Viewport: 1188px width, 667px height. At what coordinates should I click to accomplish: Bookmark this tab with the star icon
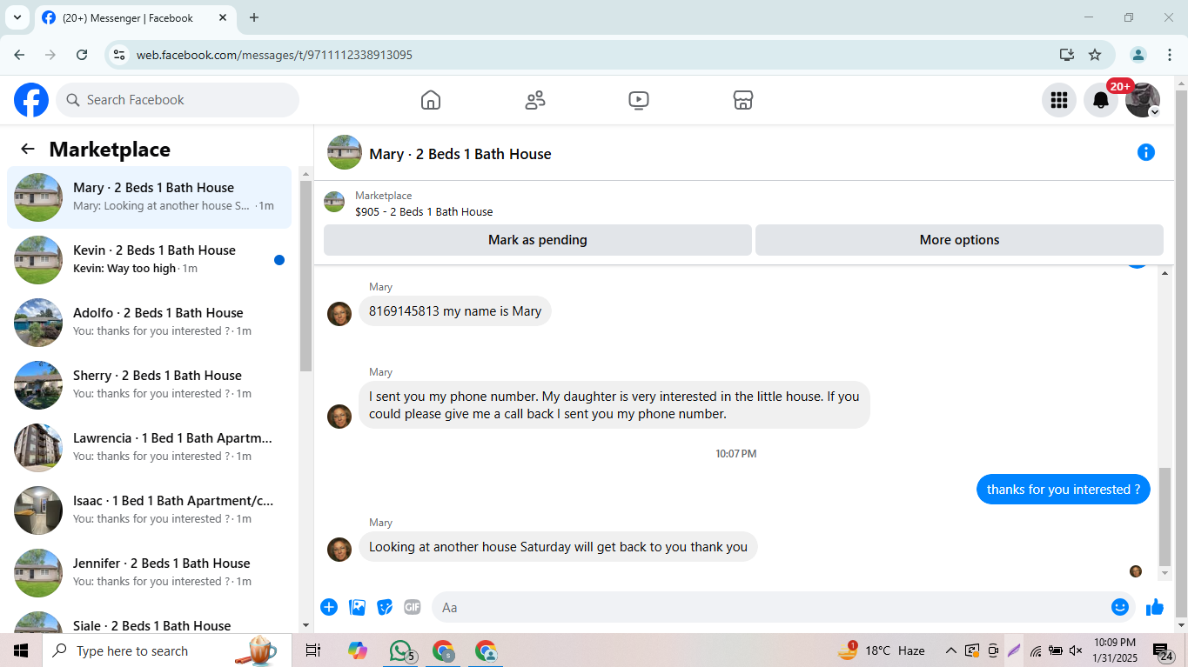coord(1095,55)
